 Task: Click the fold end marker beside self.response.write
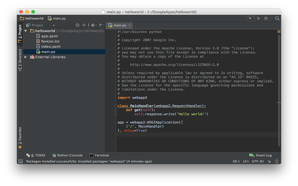[115, 114]
